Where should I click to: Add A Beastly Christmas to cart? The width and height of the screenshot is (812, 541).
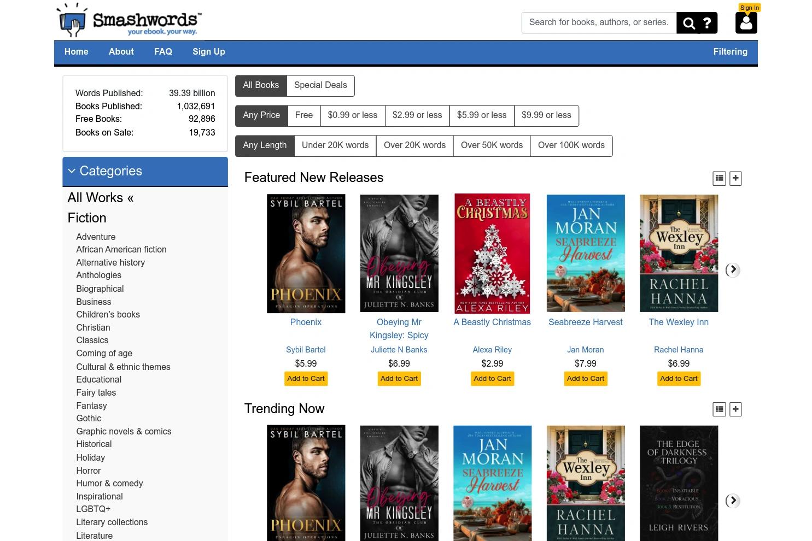492,379
